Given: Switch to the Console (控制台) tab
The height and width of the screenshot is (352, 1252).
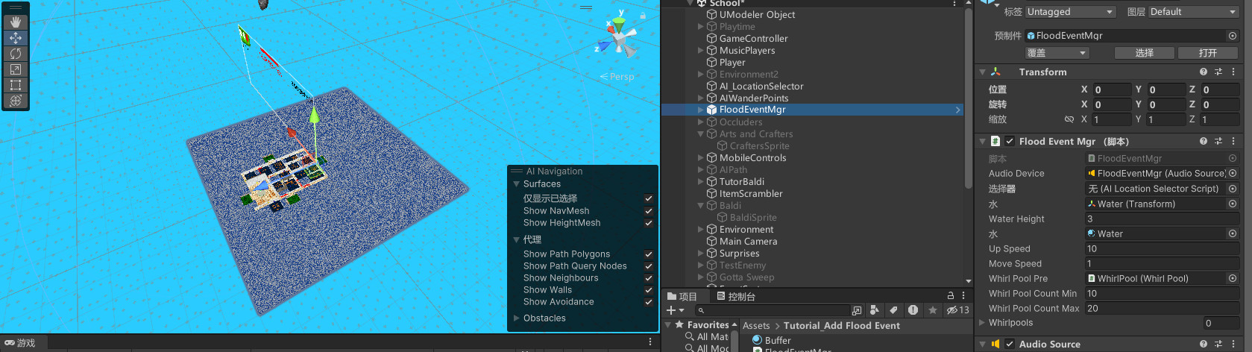Looking at the screenshot, I should (736, 296).
